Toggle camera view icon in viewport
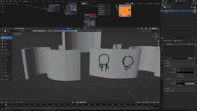 (158, 47)
